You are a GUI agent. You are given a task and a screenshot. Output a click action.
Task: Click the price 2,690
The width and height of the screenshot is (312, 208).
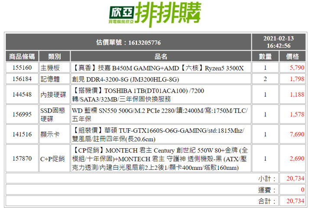(292, 158)
